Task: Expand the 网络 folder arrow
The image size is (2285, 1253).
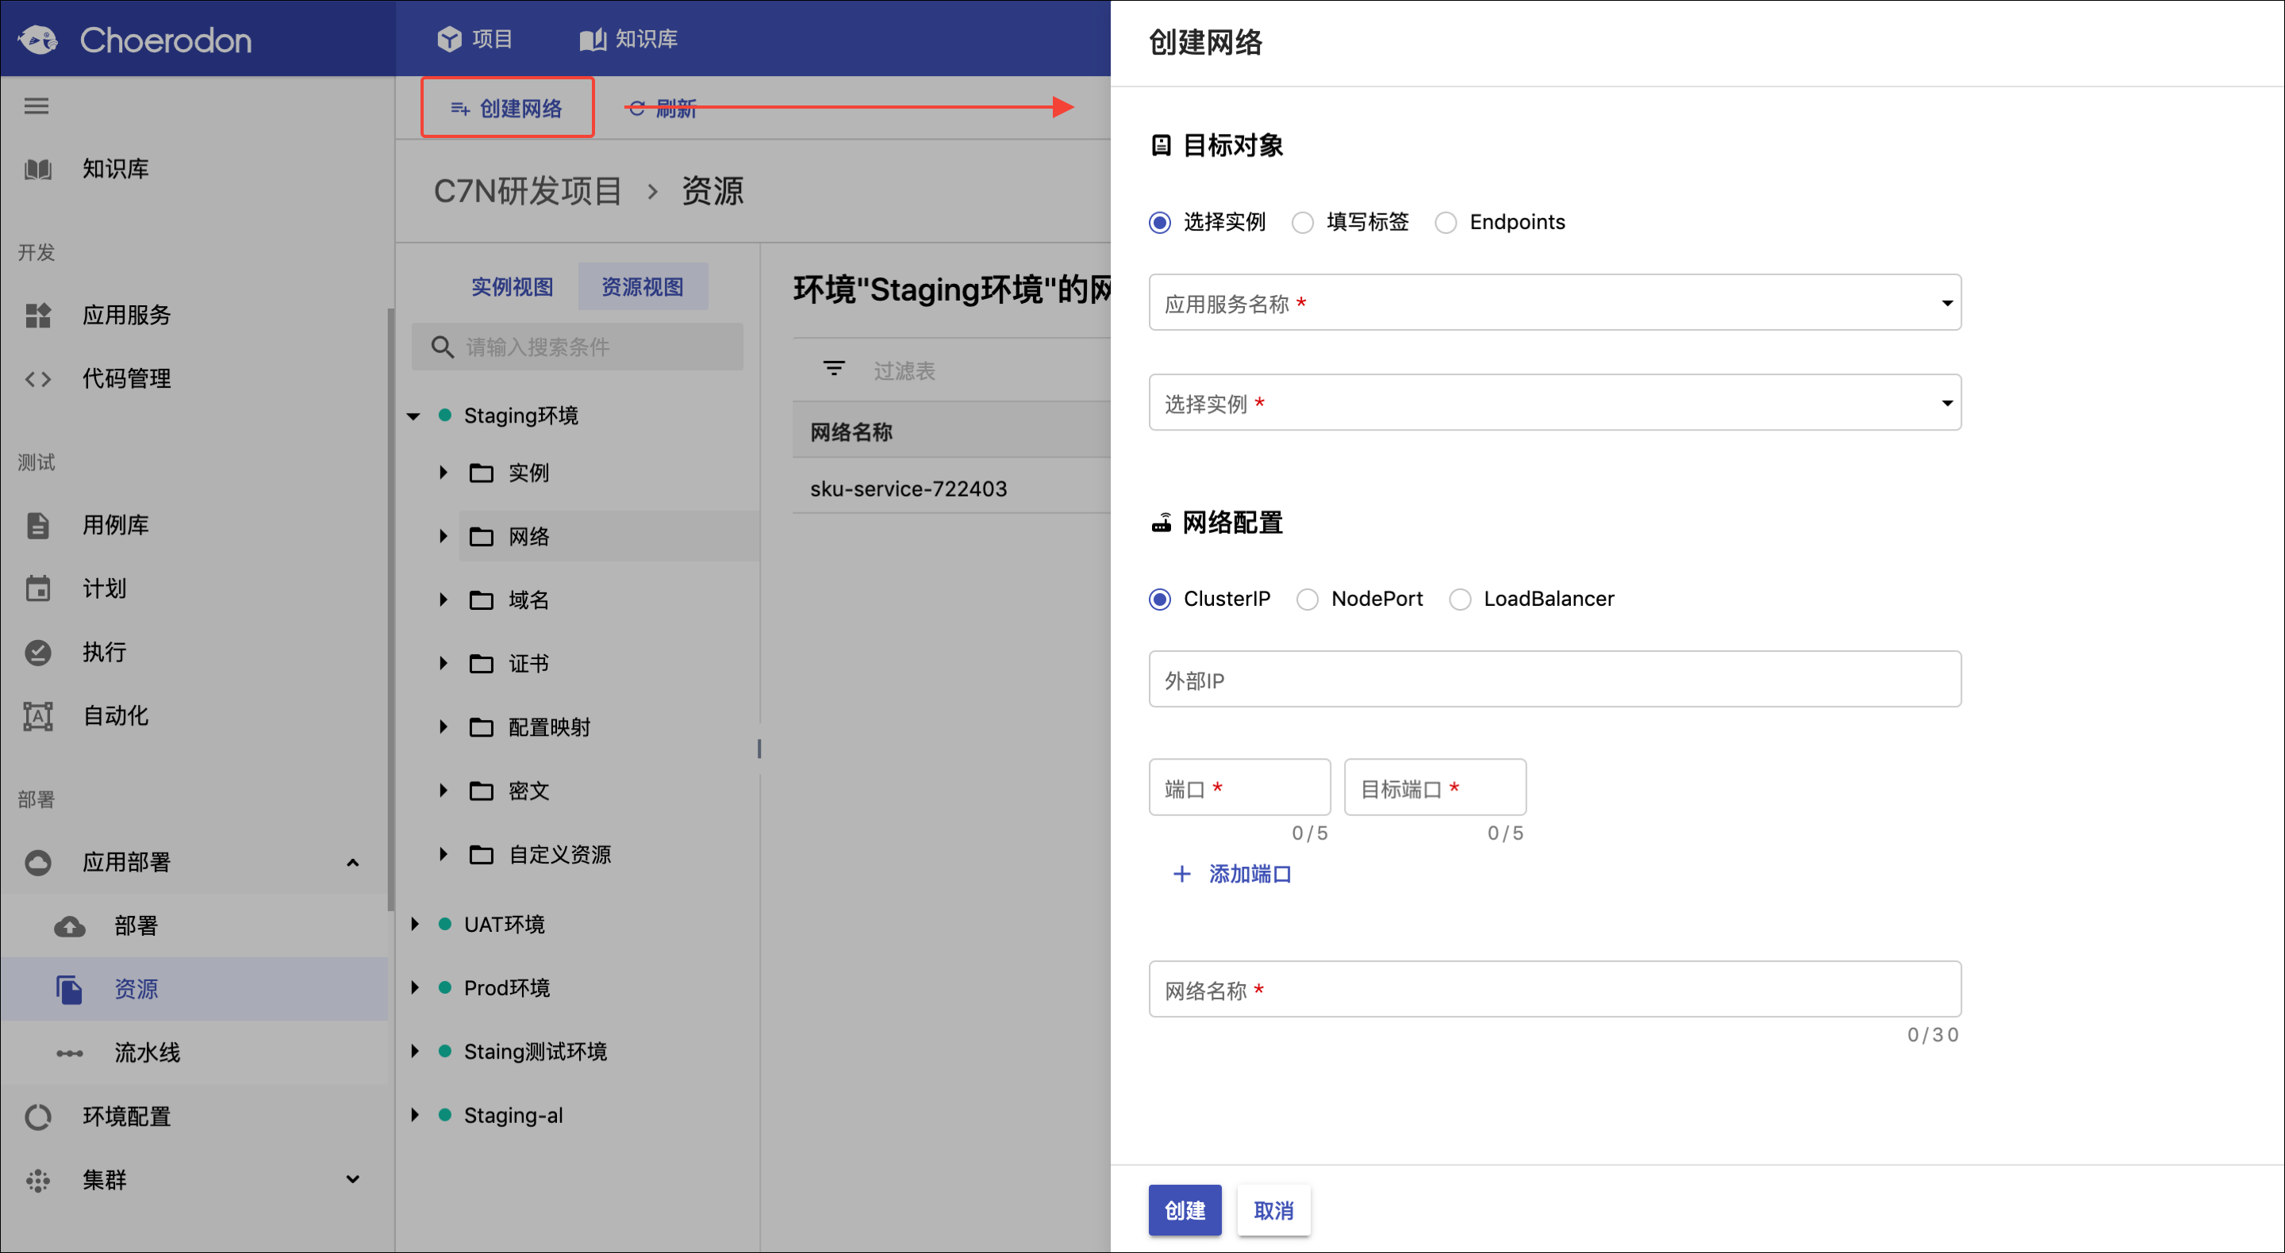Action: (444, 537)
